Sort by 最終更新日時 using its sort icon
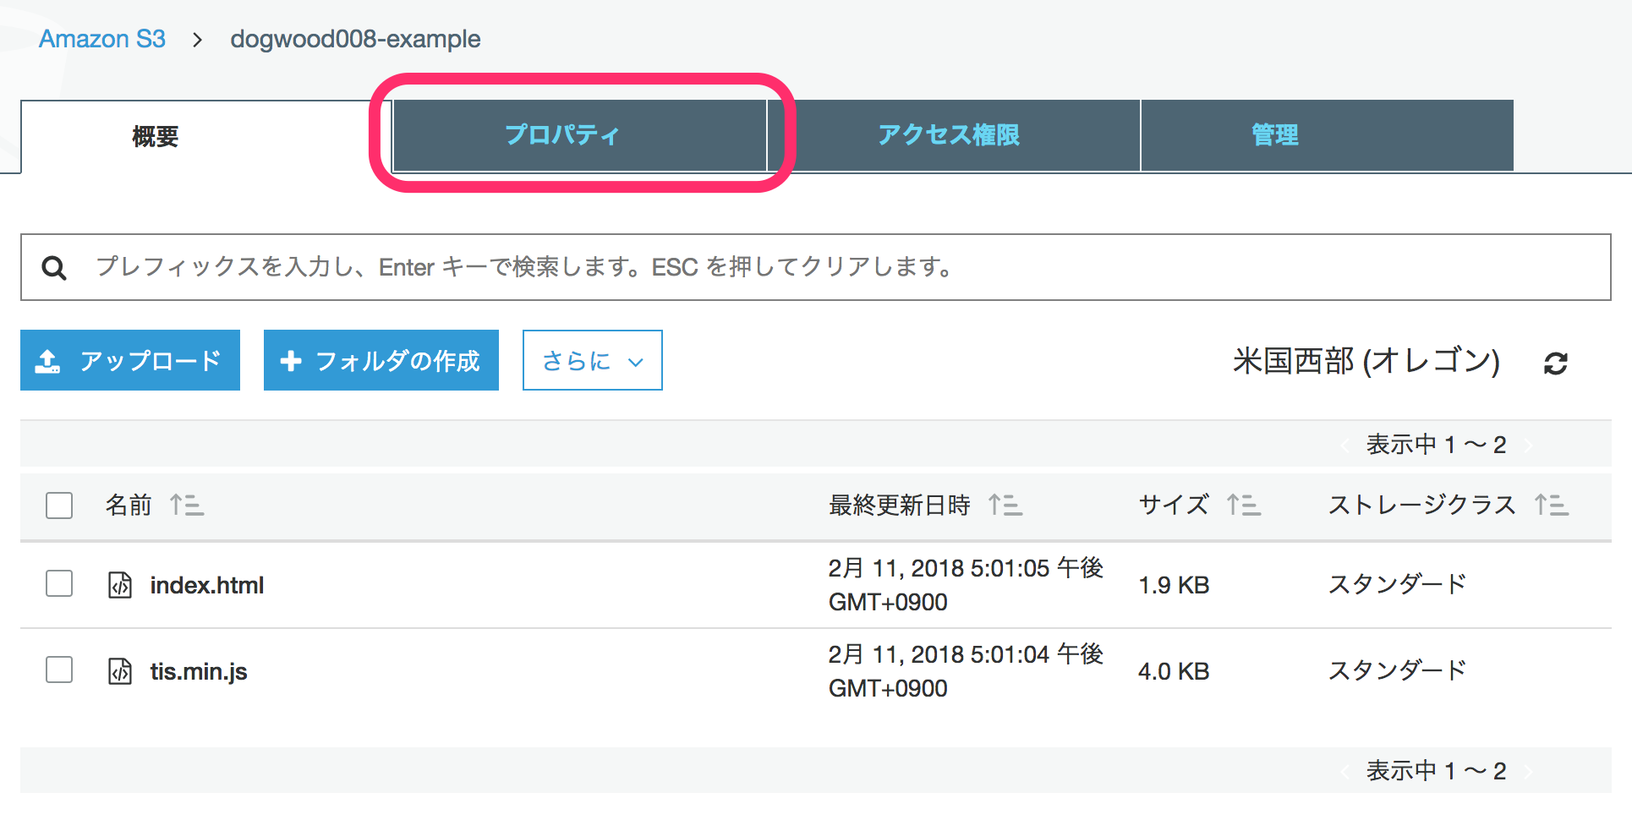The height and width of the screenshot is (820, 1632). tap(1006, 505)
